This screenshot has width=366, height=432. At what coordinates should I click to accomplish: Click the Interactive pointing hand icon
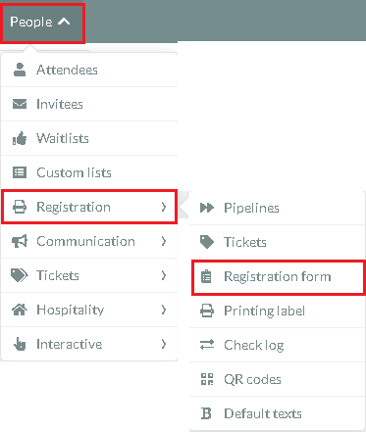click(x=20, y=344)
